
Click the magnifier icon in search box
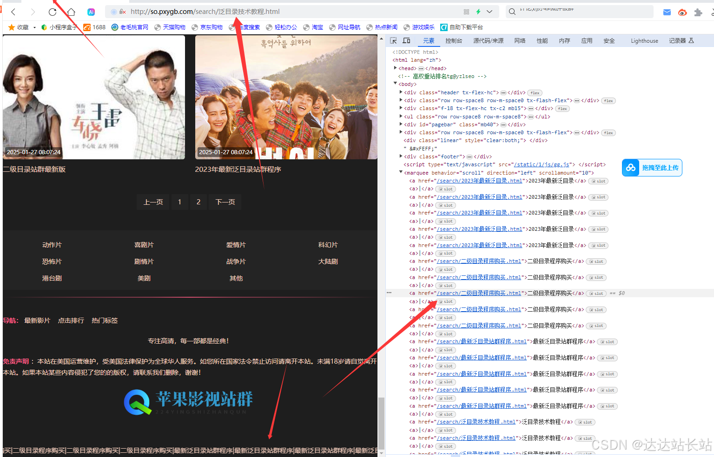point(512,12)
